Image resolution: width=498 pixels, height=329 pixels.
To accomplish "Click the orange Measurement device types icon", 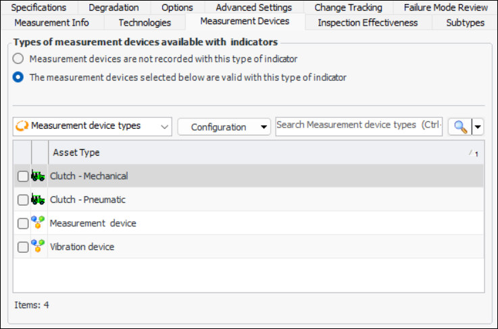I will click(x=22, y=126).
